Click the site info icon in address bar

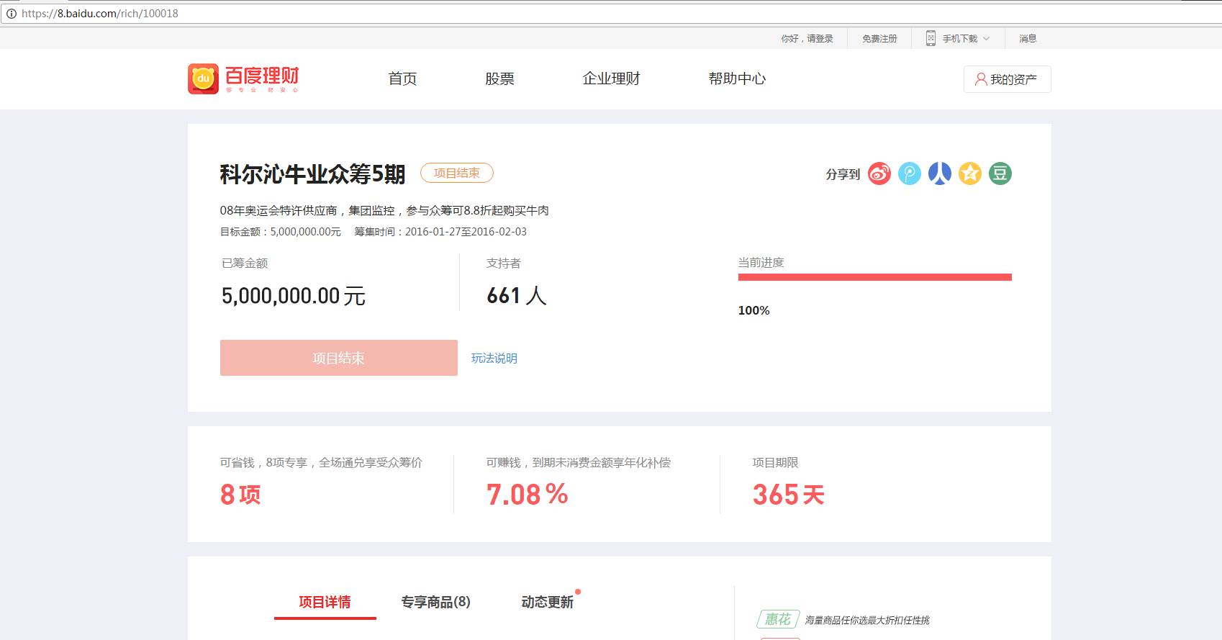pos(12,14)
